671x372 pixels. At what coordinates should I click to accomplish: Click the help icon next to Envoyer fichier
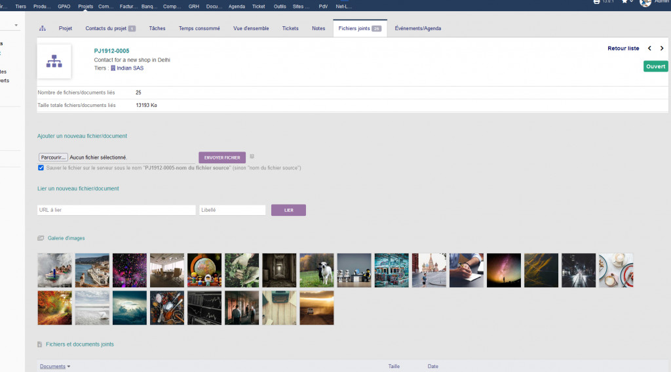[x=252, y=156]
